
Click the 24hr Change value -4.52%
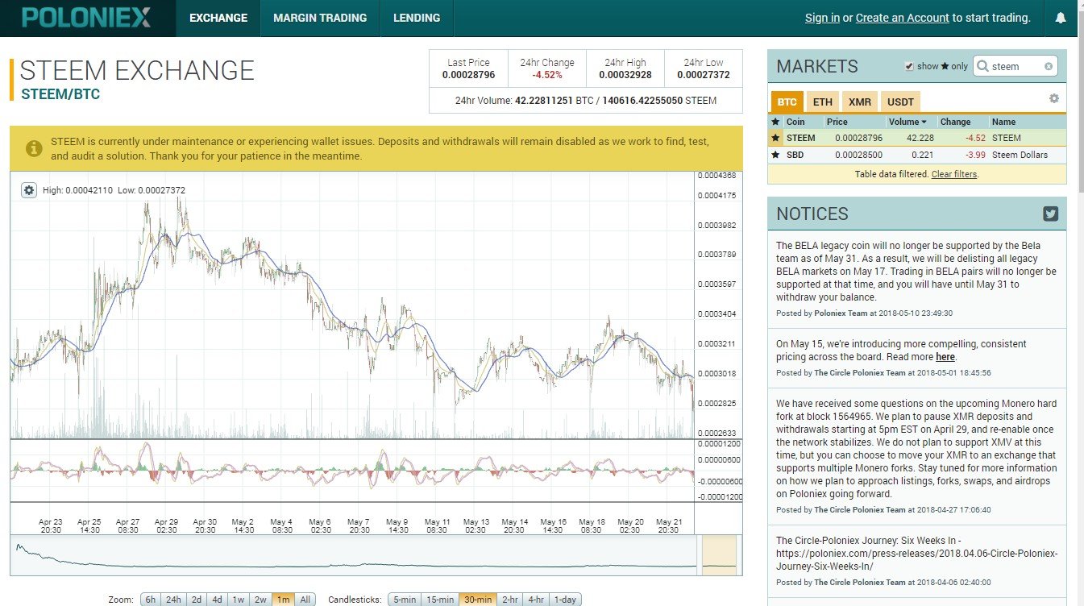pos(547,75)
